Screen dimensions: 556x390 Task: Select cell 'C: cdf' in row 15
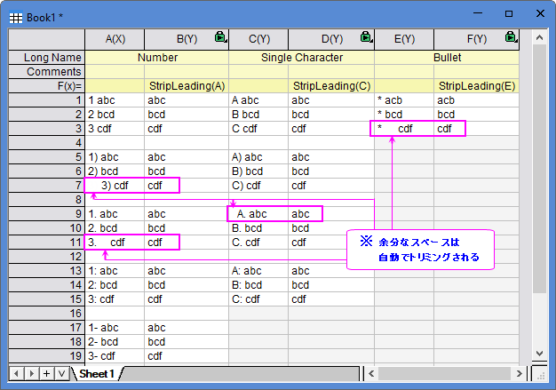tap(258, 299)
